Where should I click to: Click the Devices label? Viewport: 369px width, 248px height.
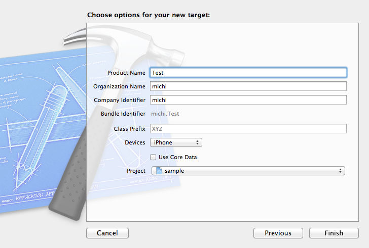[135, 142]
